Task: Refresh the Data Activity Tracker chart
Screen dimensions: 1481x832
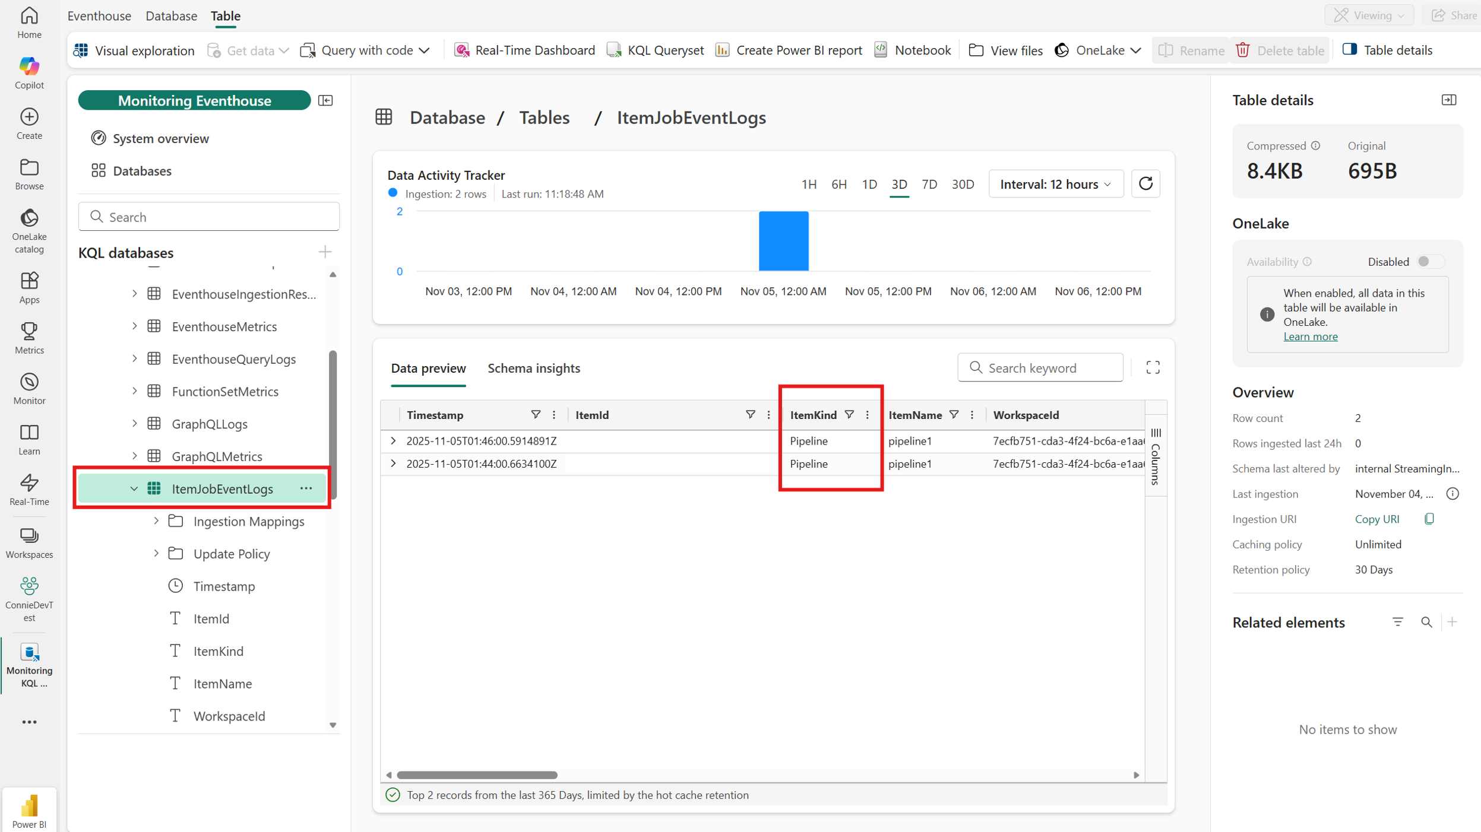Action: [1145, 184]
